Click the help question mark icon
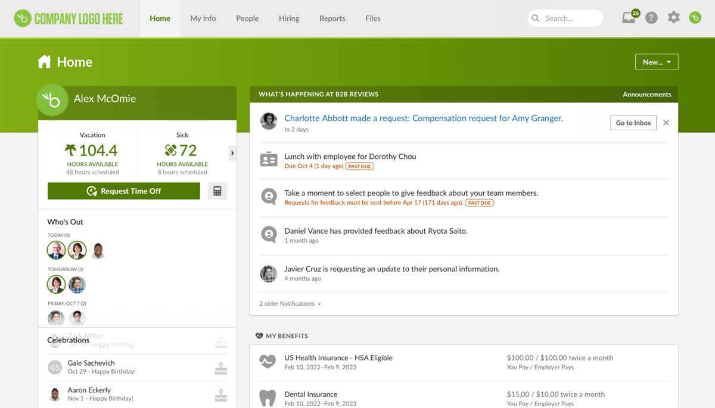 click(x=651, y=17)
